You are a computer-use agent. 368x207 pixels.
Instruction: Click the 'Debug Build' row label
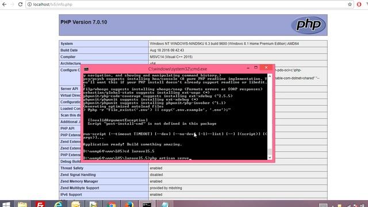click(70, 162)
